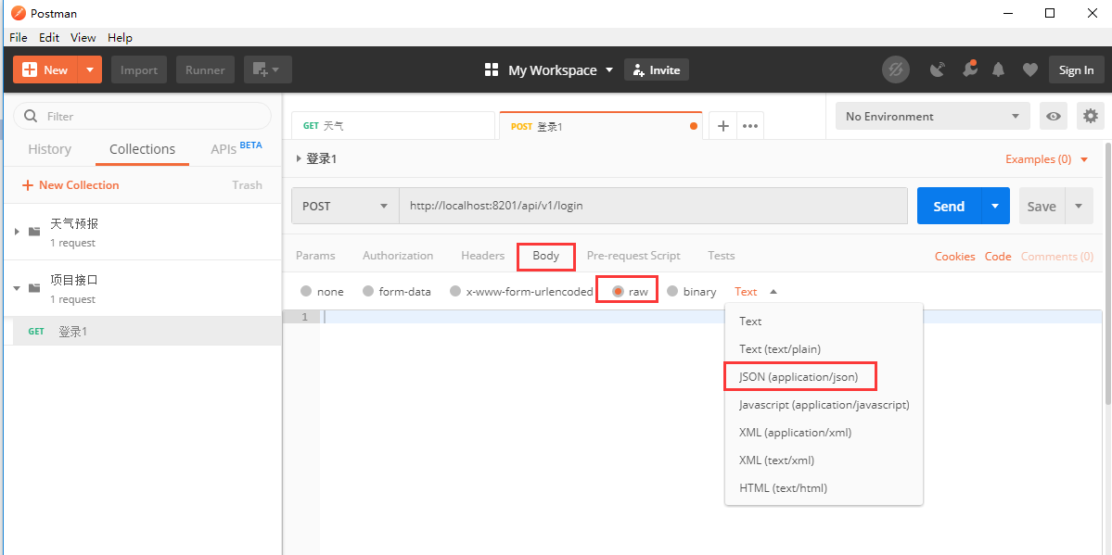The image size is (1112, 555).
Task: Create a New Collection
Action: click(x=70, y=185)
